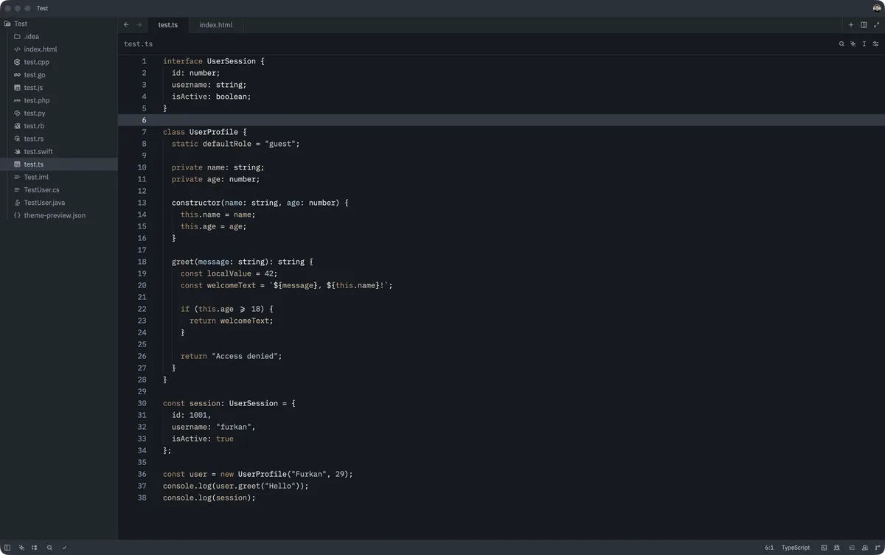Click 'private age: number;' text
Screen dimensions: 885x555
(216, 179)
